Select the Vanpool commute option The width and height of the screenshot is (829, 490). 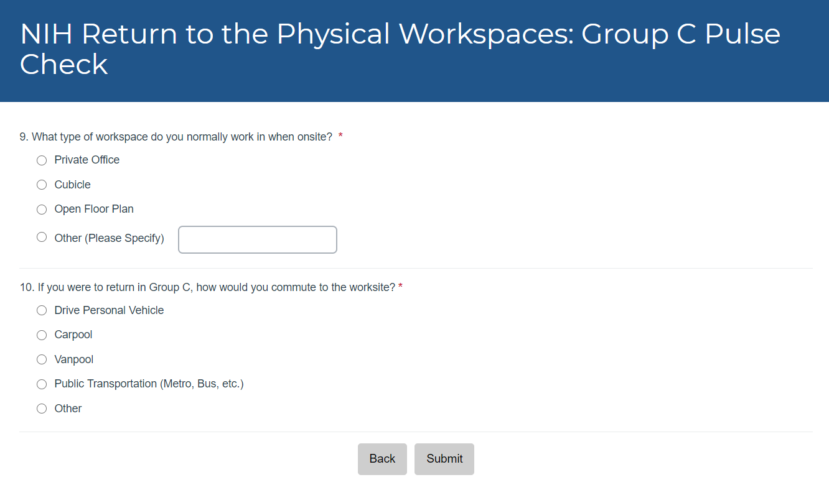[x=42, y=359]
